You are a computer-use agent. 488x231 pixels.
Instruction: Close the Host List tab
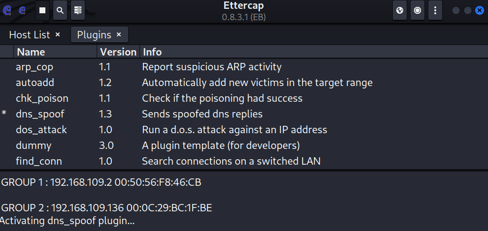58,34
